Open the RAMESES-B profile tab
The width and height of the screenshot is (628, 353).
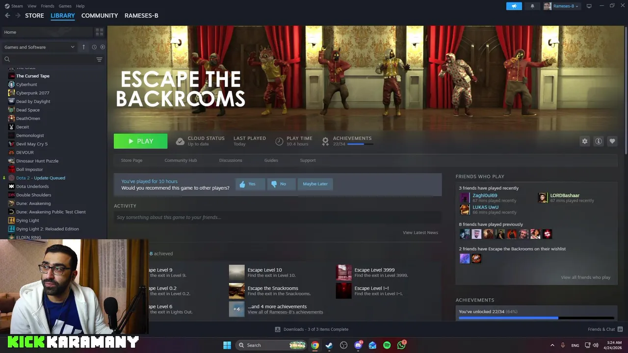141,15
